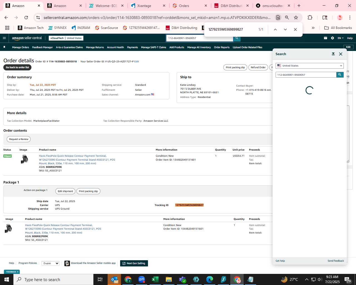Open the Chrome three-dot menu
The image size is (356, 285).
350,18
